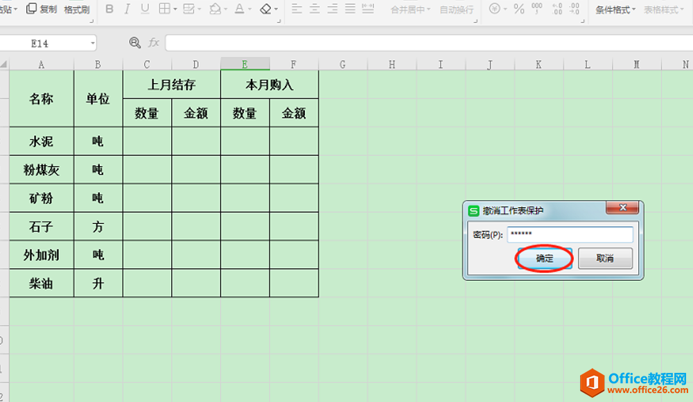Click the 单位 header cell
This screenshot has width=693, height=402.
click(98, 98)
